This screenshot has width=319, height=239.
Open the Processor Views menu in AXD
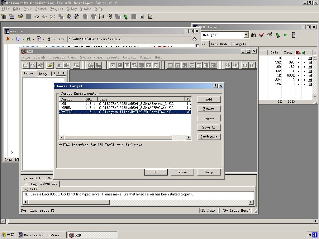click(x=62, y=58)
